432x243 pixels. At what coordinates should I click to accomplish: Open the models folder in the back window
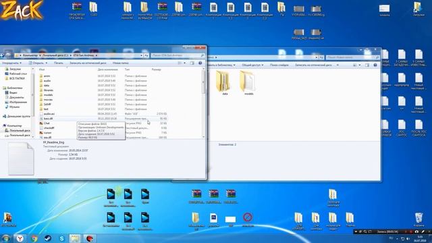(x=248, y=83)
